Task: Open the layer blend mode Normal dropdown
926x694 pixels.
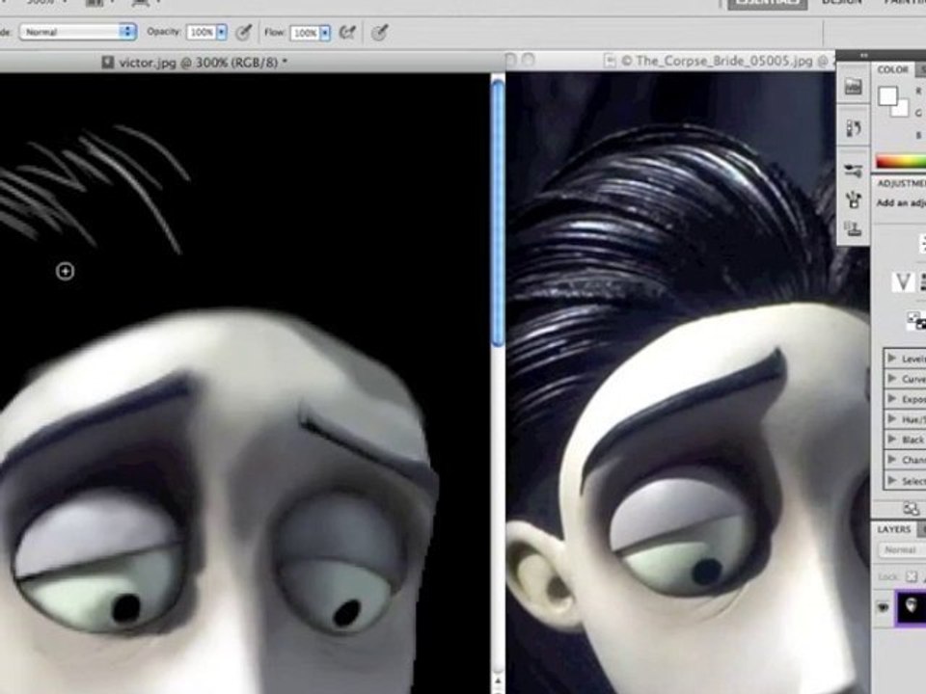Action: click(x=902, y=550)
